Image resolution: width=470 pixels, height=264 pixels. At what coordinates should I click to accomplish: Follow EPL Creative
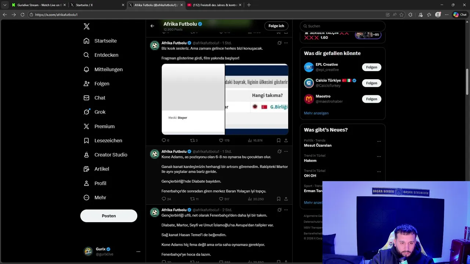(x=372, y=67)
